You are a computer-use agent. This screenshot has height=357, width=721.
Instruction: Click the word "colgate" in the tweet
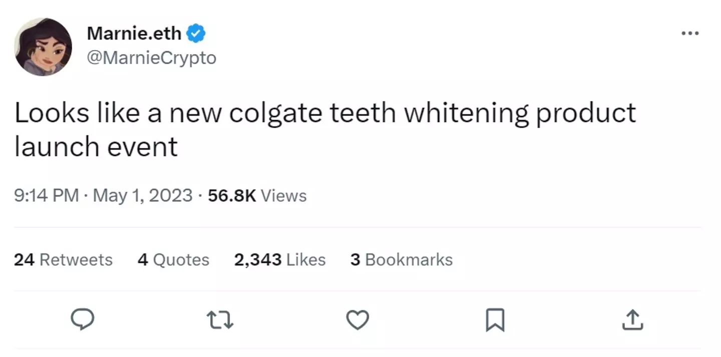pyautogui.click(x=275, y=114)
